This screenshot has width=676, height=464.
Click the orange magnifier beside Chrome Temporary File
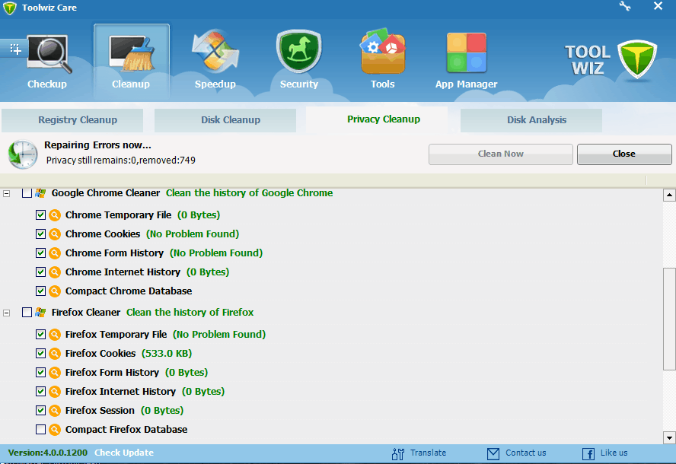coord(55,215)
